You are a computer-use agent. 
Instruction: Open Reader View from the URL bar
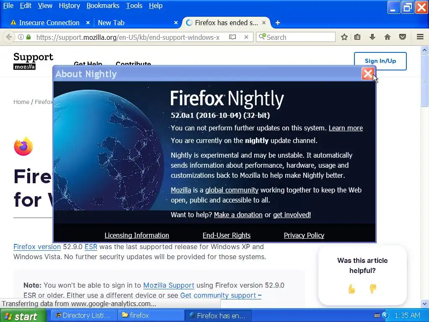(x=232, y=37)
